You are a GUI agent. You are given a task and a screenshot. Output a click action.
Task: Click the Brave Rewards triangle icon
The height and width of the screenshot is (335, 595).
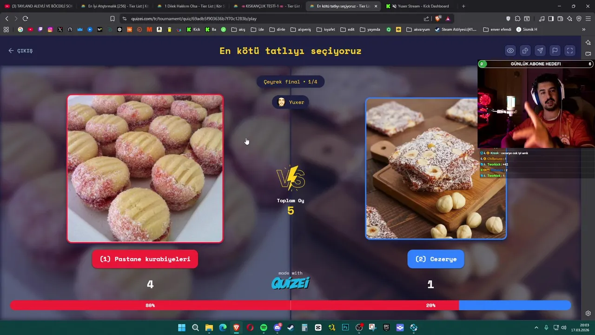(x=448, y=19)
